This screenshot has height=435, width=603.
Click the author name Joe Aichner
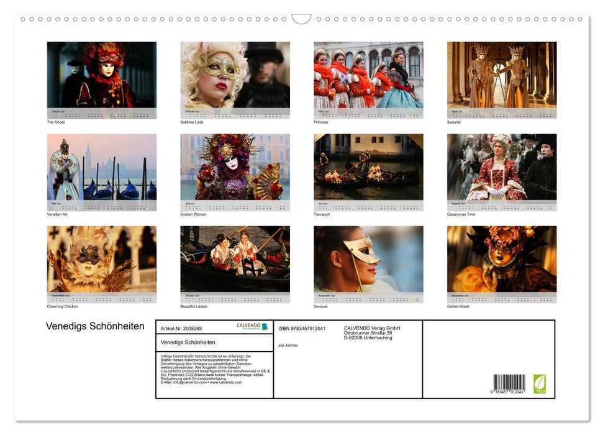tap(288, 345)
